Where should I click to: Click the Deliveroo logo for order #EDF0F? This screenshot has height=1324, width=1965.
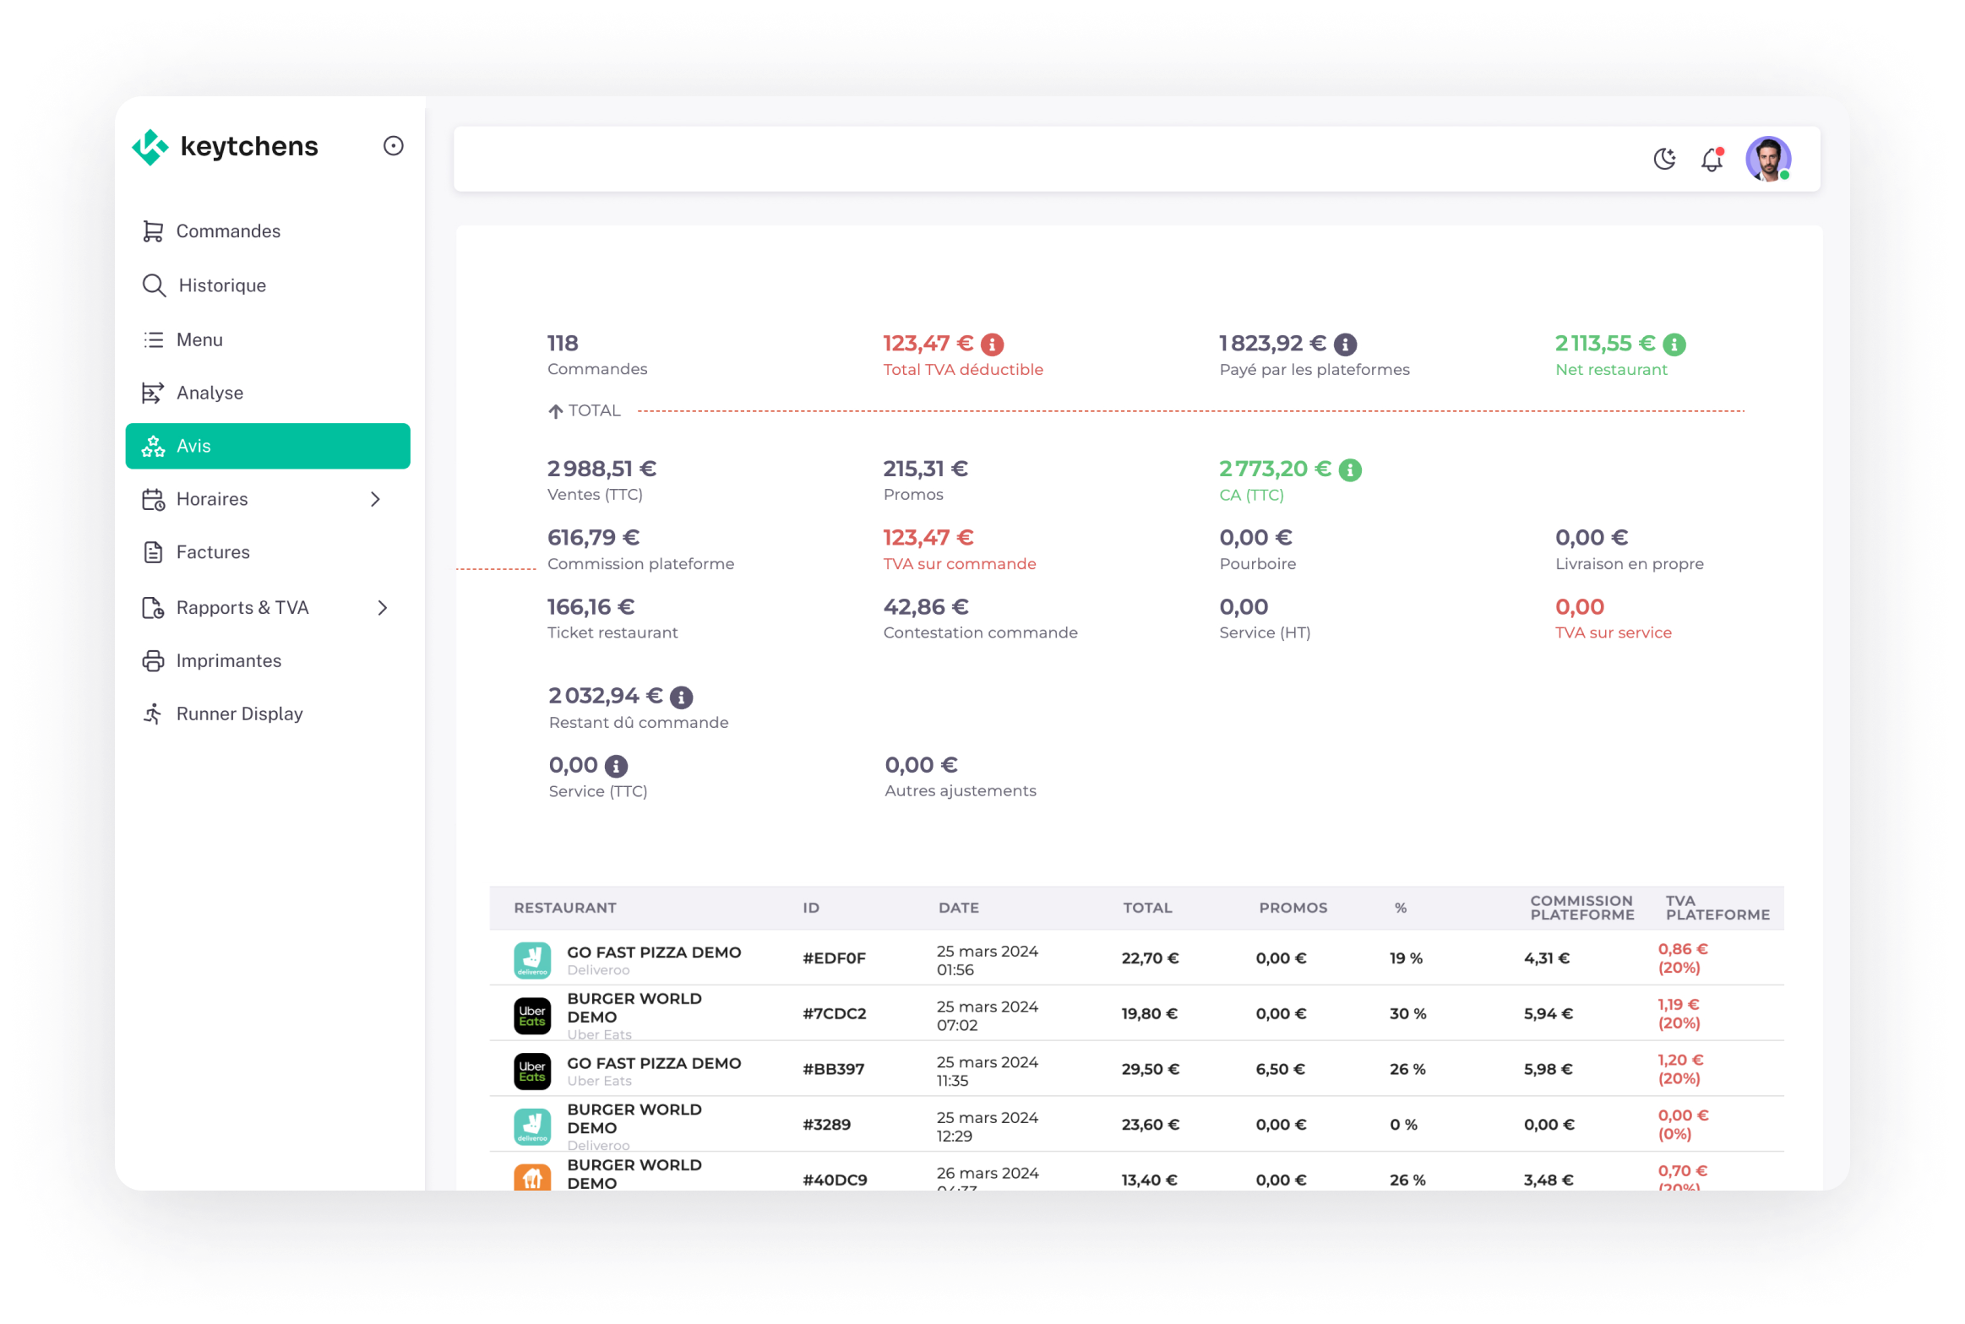(x=532, y=960)
